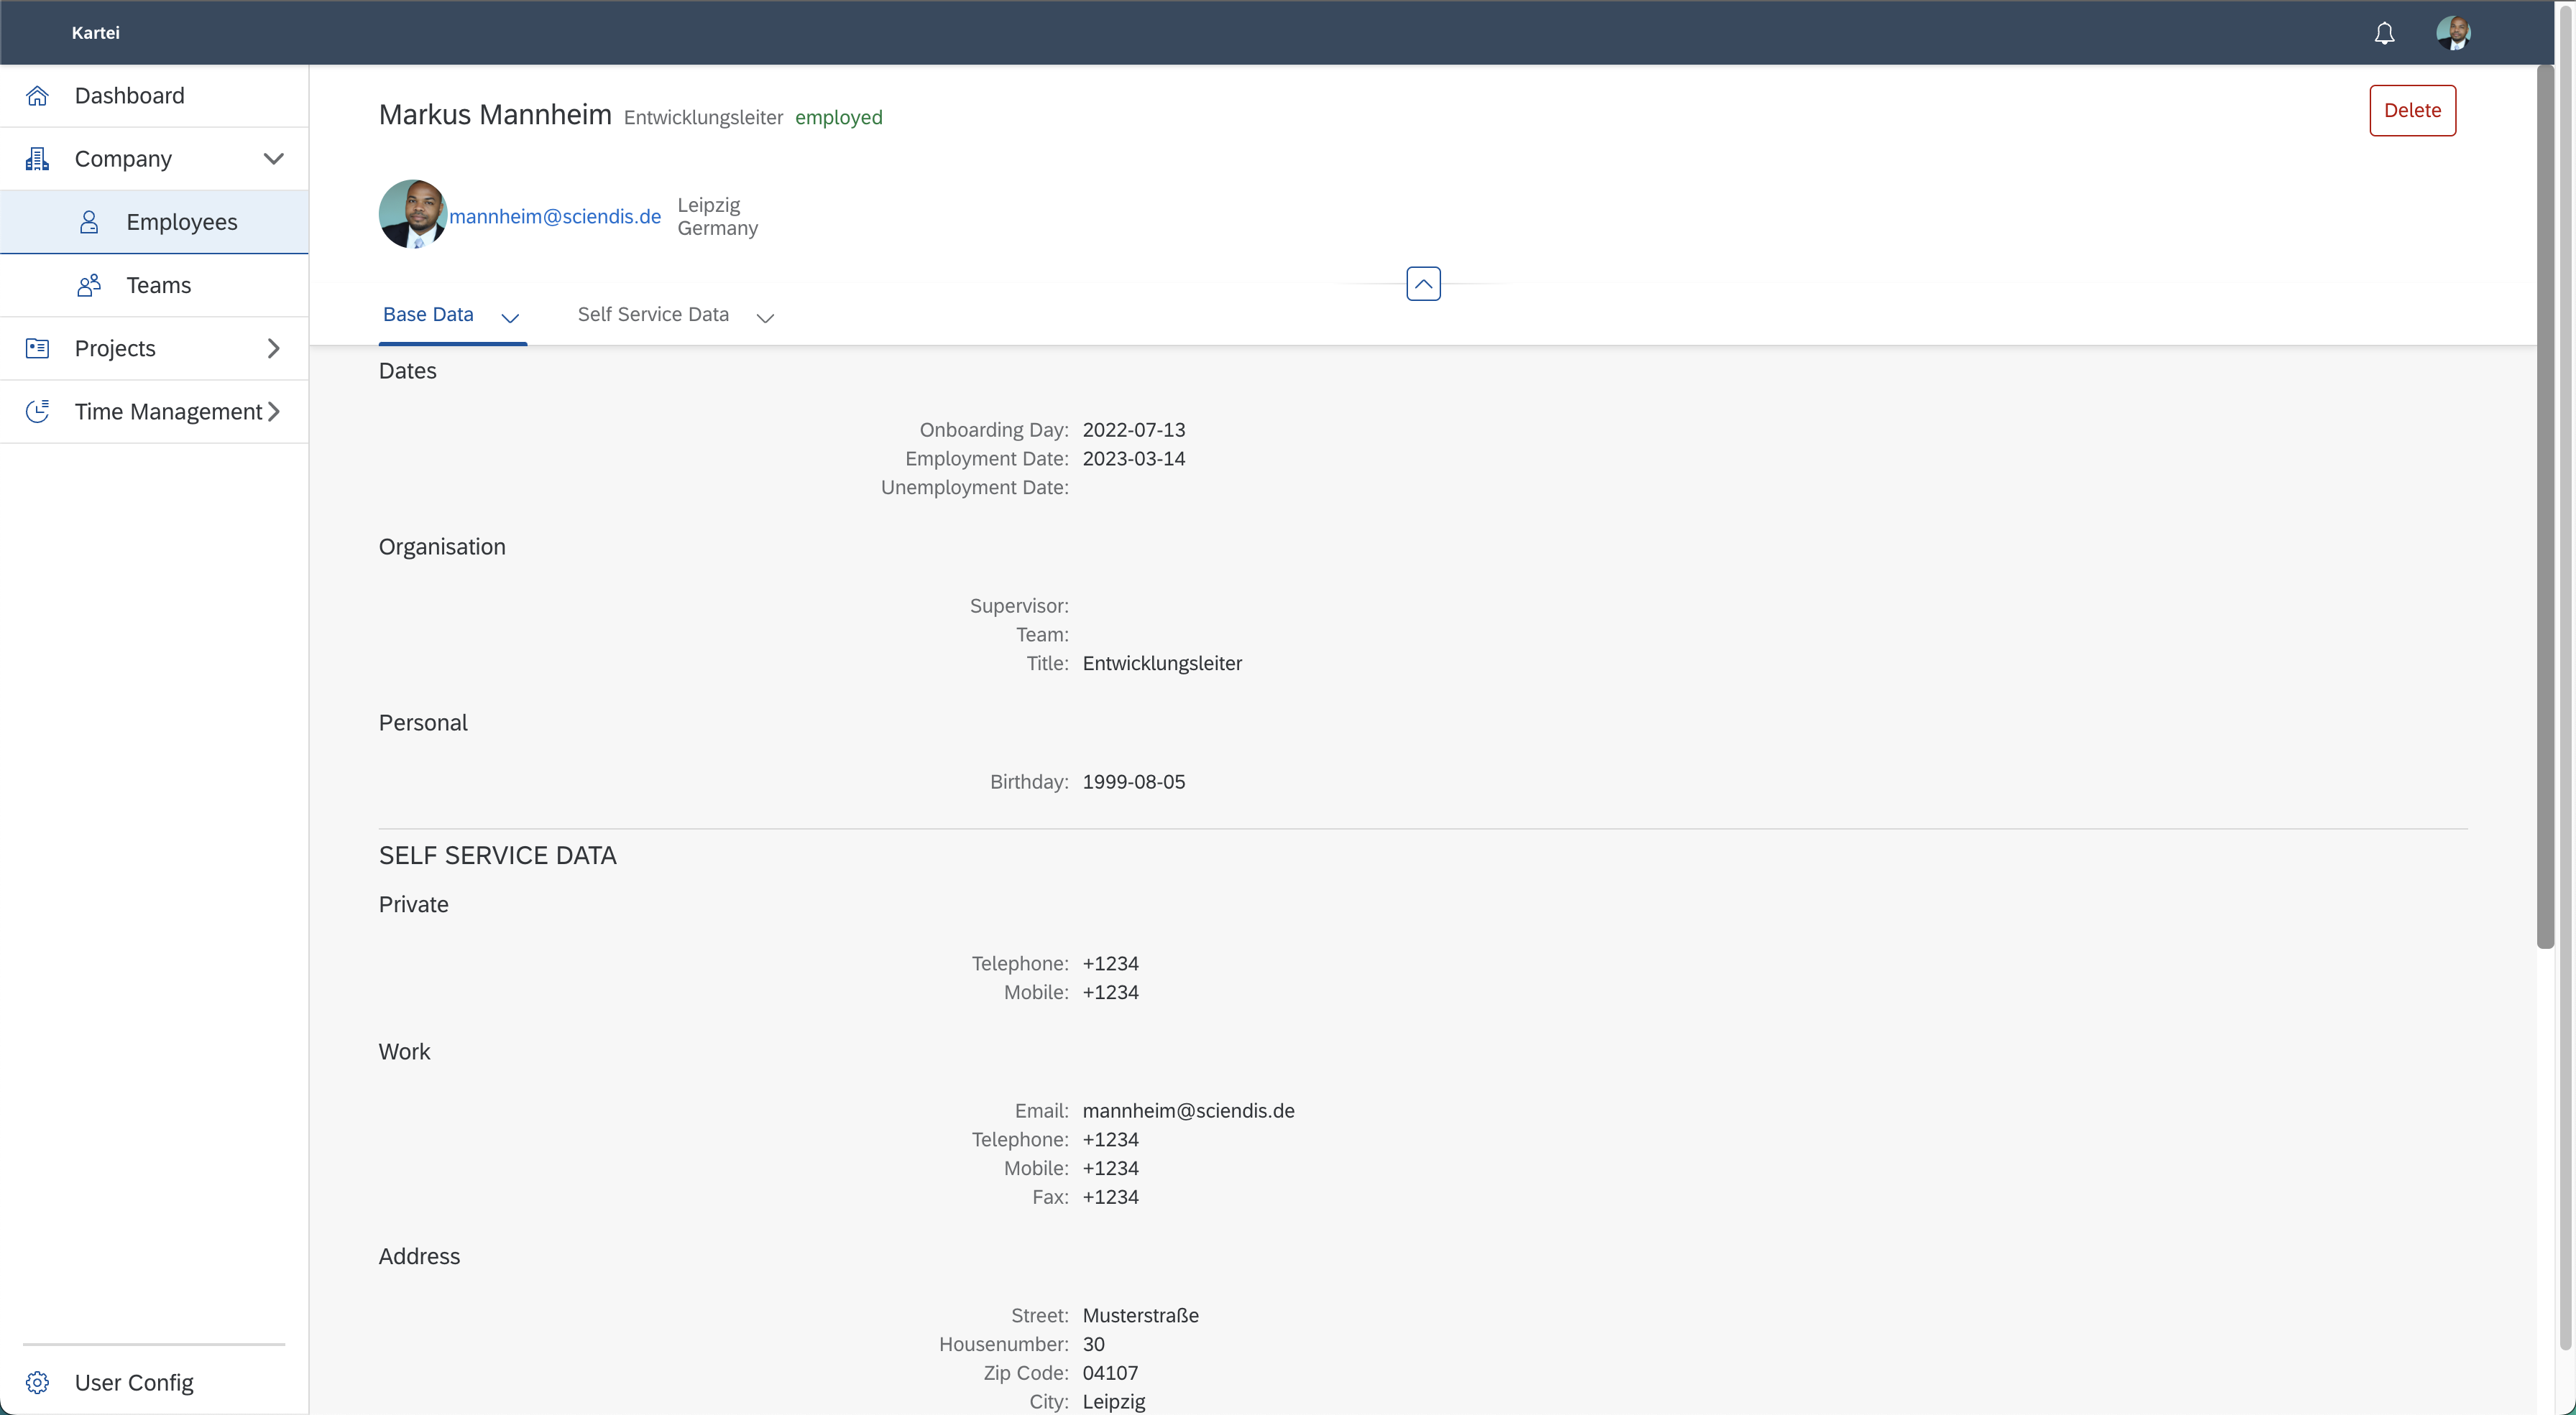Image resolution: width=2576 pixels, height=1415 pixels.
Task: Expand the Time Management chevron
Action: 273,412
